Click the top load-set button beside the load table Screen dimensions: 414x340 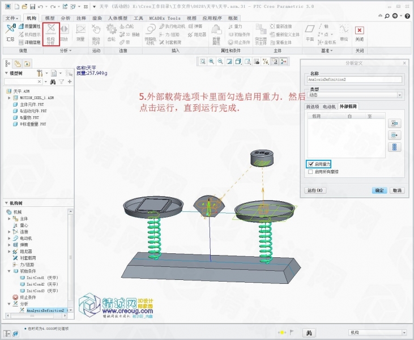395,124
